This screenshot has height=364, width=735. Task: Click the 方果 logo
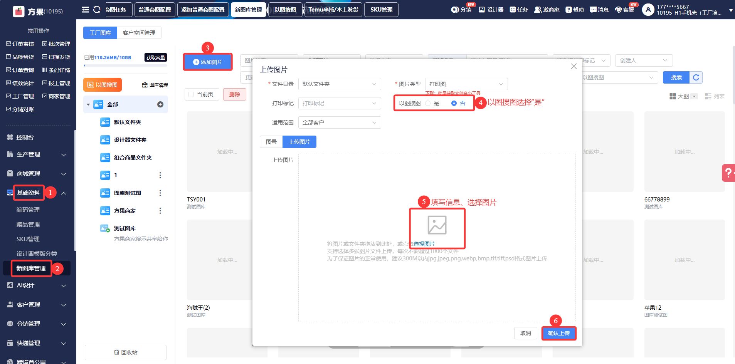[19, 12]
